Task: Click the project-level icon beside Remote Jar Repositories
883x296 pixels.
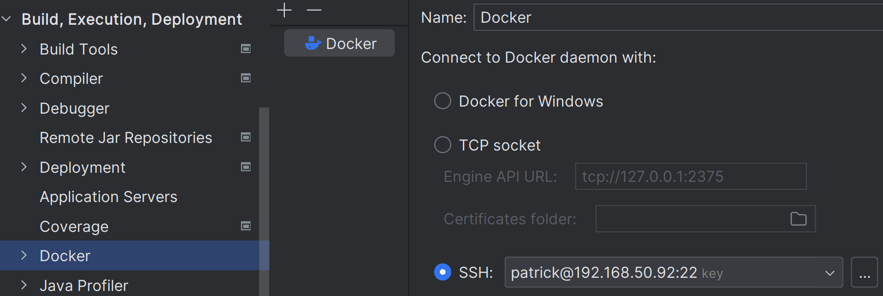Action: [x=246, y=137]
